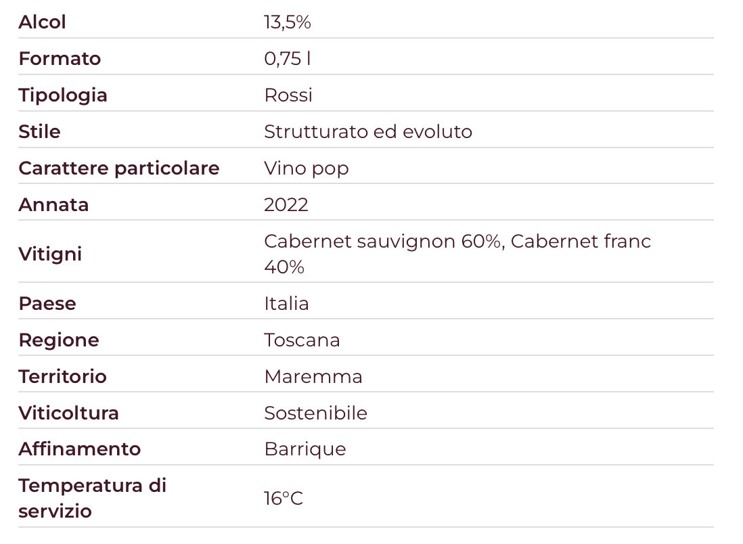Select the Territorio row label
This screenshot has width=743, height=544.
point(62,376)
